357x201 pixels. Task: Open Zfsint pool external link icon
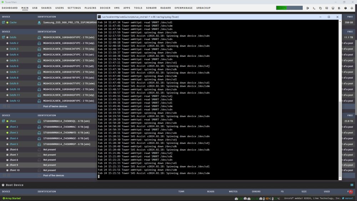click(4, 121)
